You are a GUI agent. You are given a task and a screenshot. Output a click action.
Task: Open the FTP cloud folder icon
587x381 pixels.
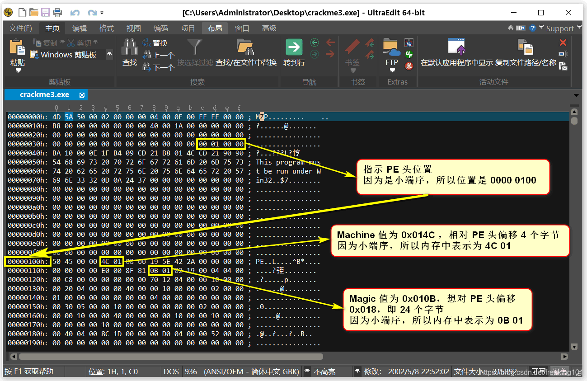pos(392,47)
